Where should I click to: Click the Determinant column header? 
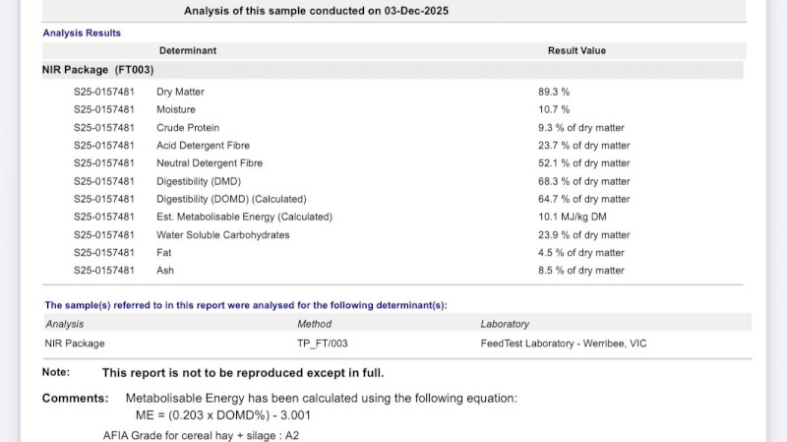click(x=187, y=50)
